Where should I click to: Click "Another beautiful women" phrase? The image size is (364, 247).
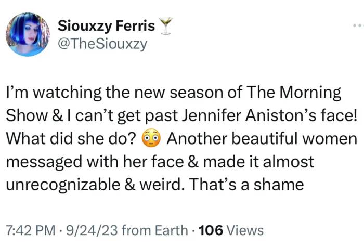[262, 140]
